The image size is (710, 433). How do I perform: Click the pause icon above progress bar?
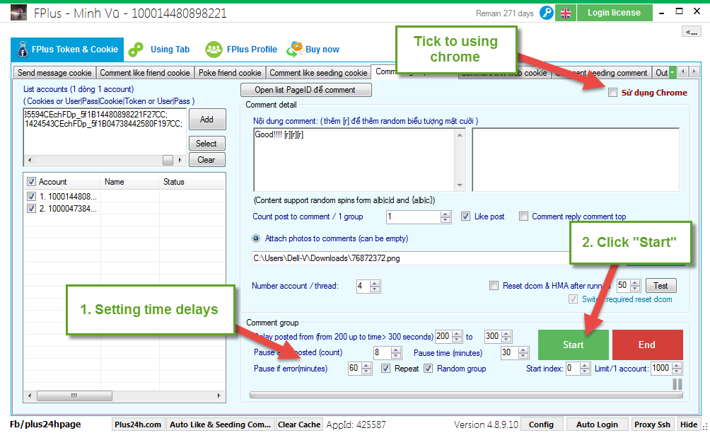pos(677,384)
